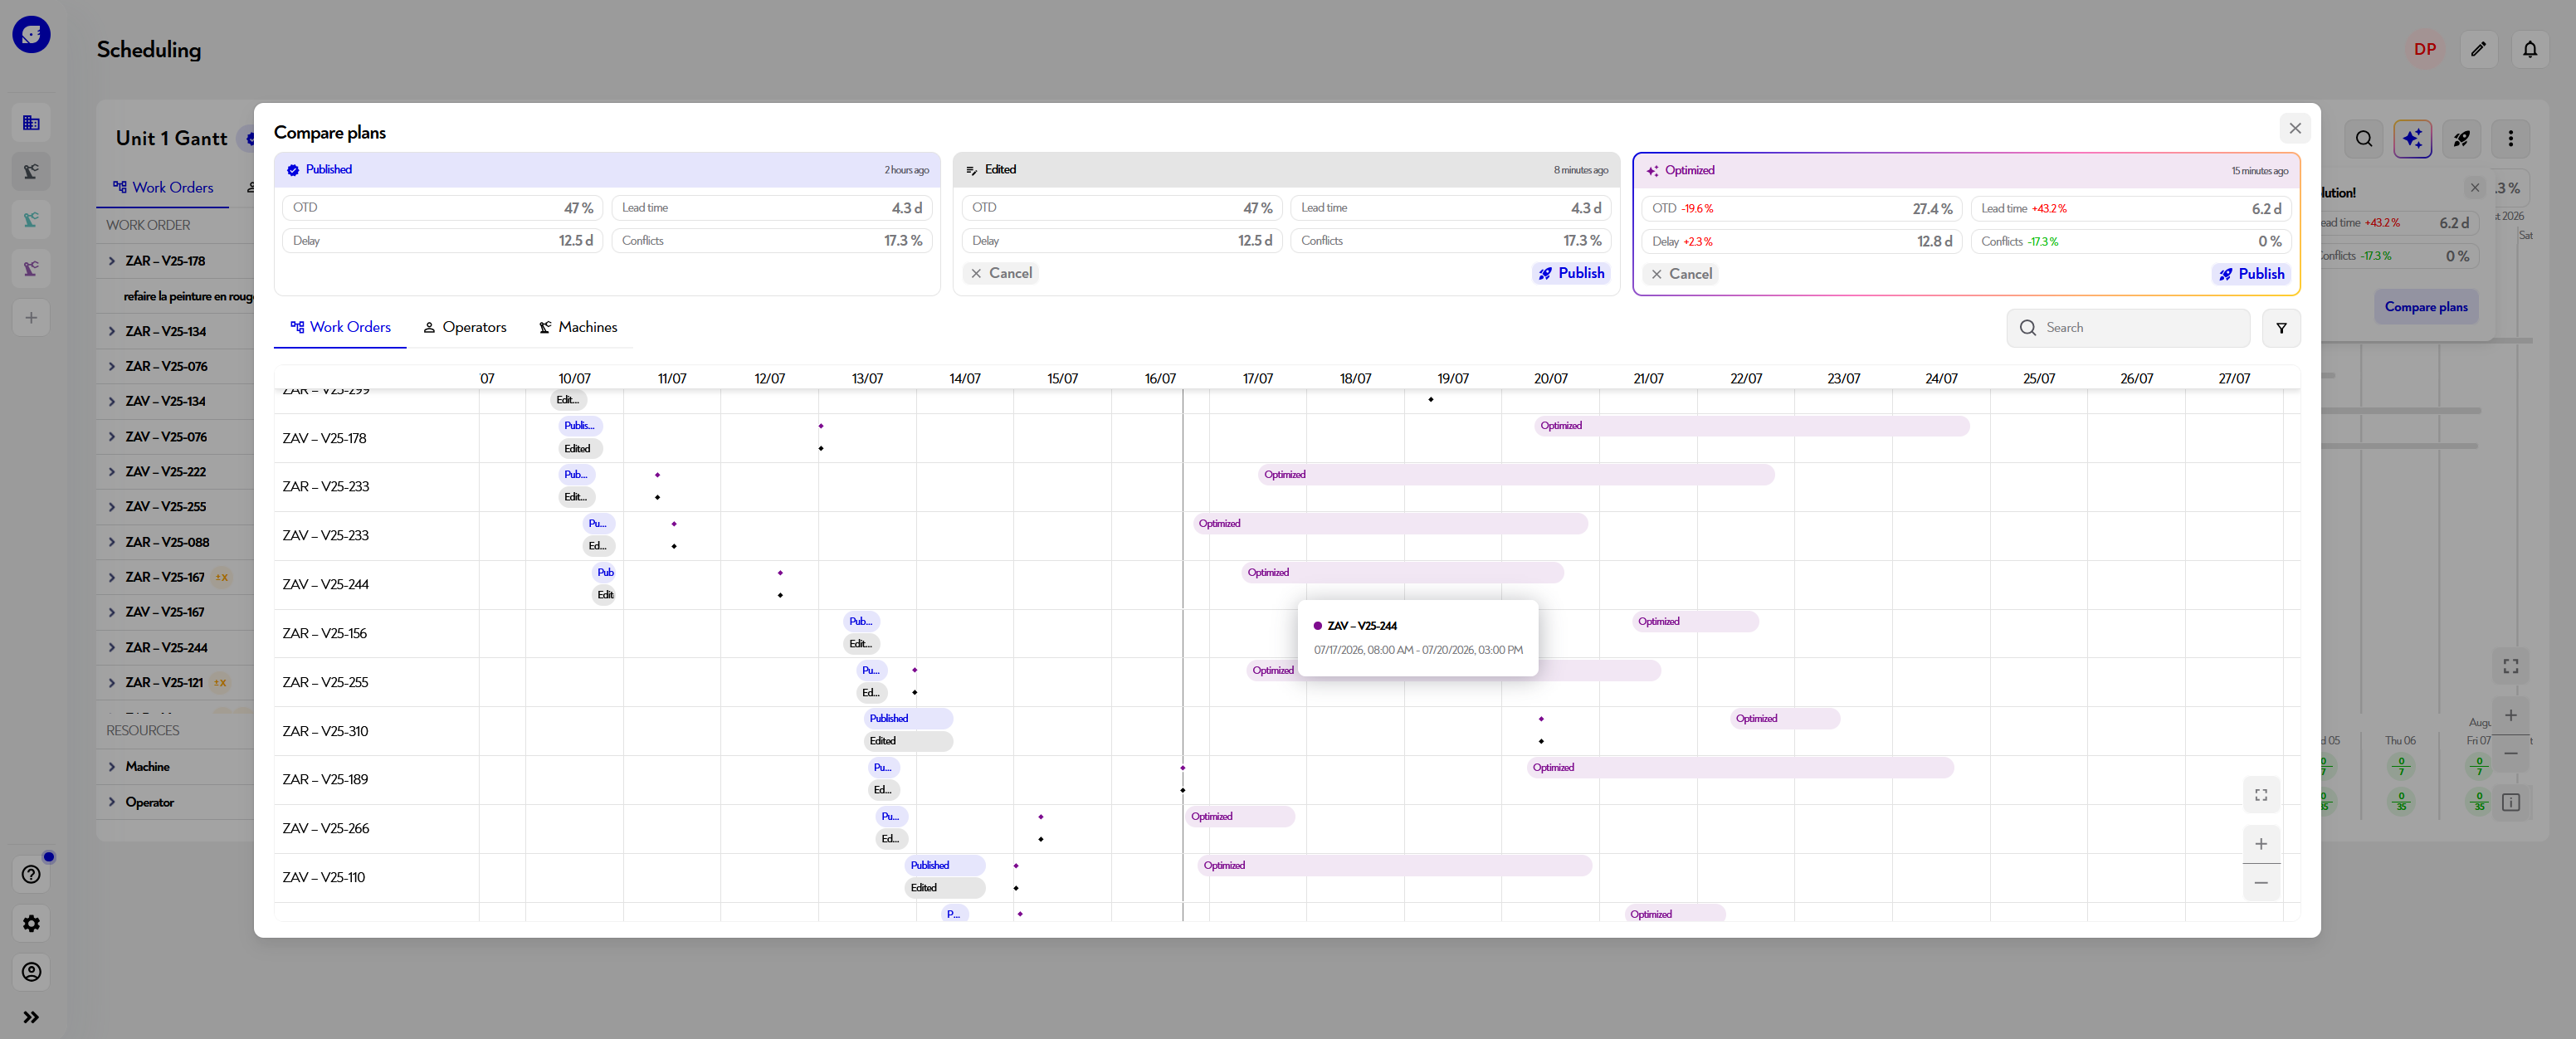Open the factory building sidebar icon
The width and height of the screenshot is (2576, 1039).
coord(31,123)
